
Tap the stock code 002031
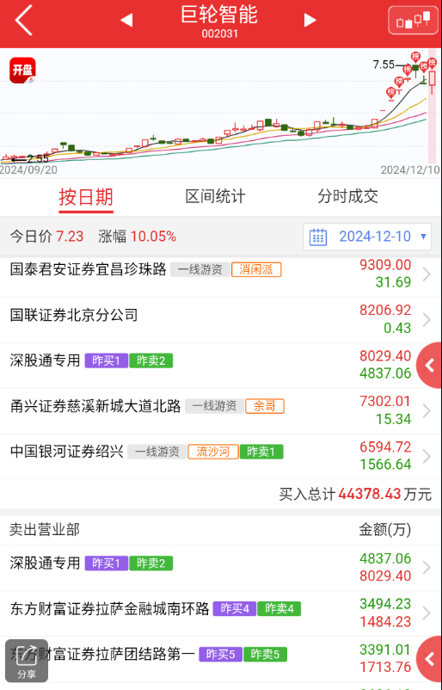[219, 34]
